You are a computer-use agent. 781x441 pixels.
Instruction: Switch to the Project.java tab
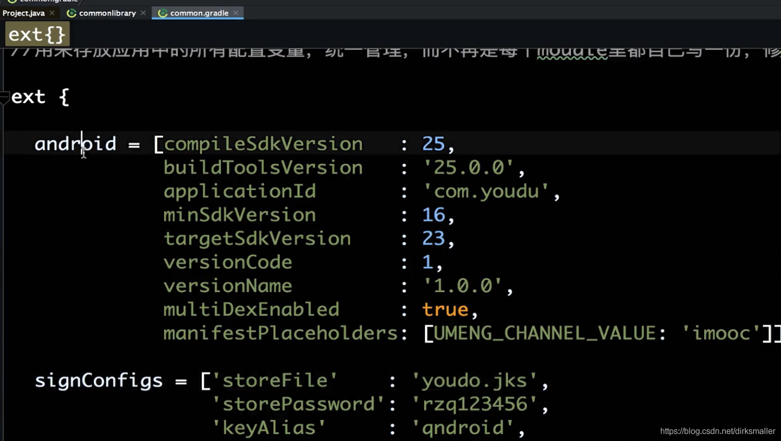(x=24, y=13)
